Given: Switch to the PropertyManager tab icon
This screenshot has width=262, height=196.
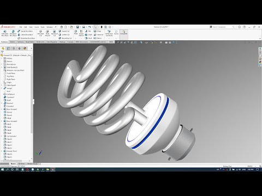Looking at the screenshot, I should click(x=8, y=48).
